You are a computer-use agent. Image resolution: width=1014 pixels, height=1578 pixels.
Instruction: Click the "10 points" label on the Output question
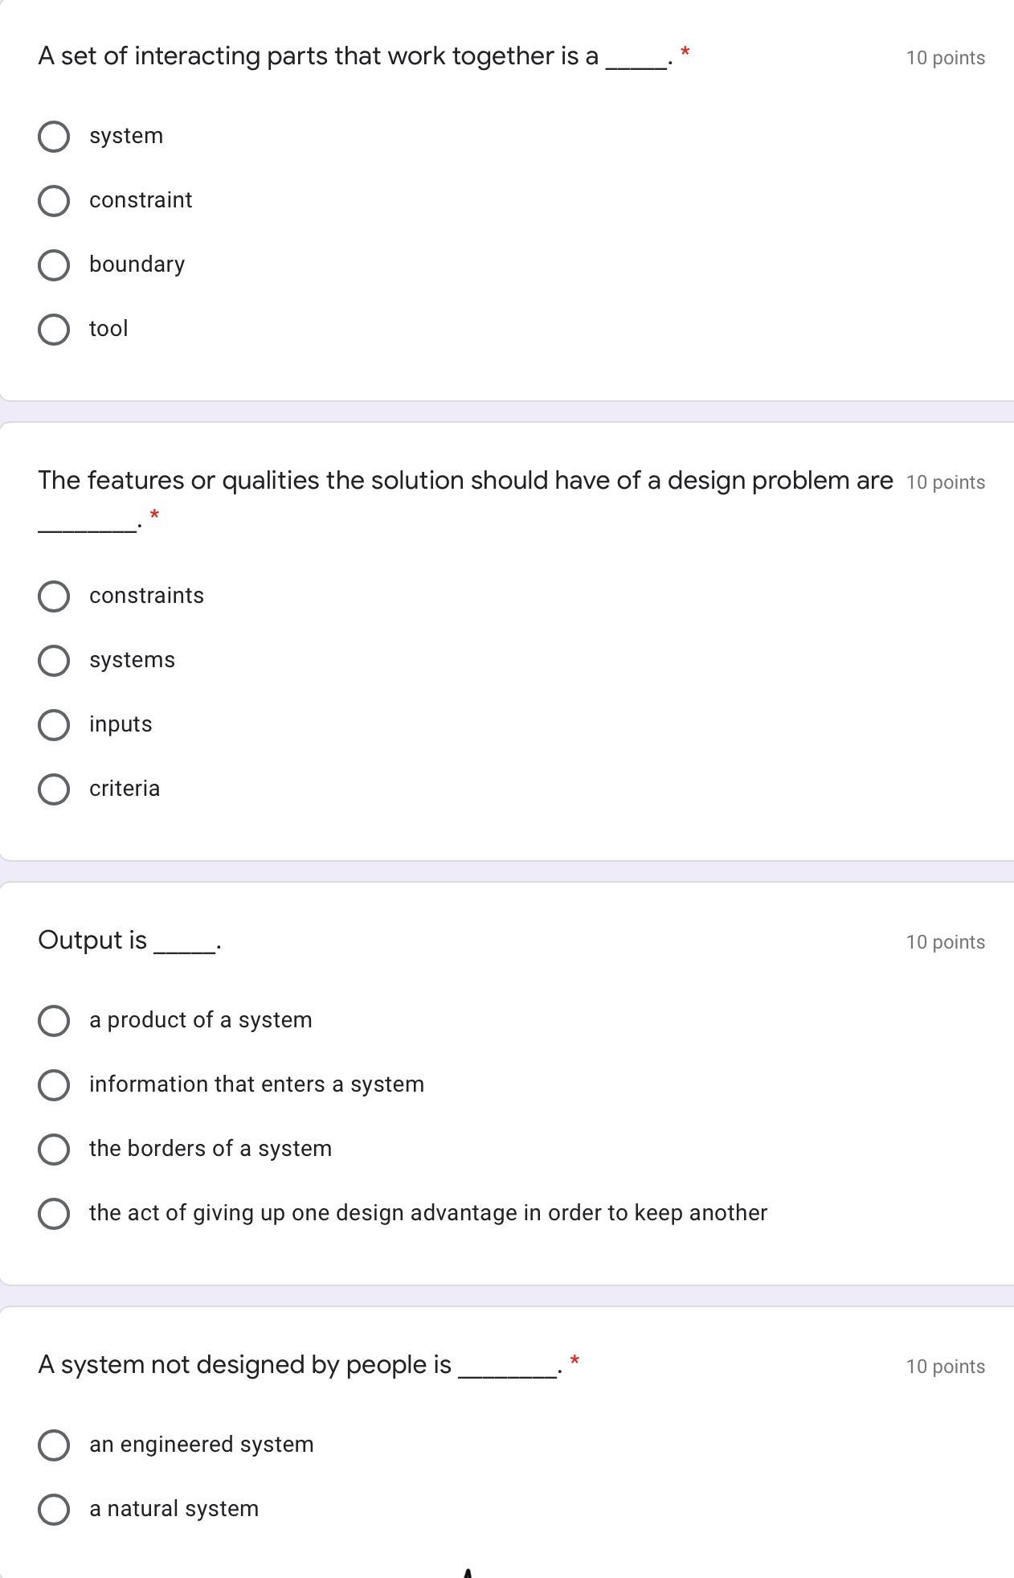(945, 942)
